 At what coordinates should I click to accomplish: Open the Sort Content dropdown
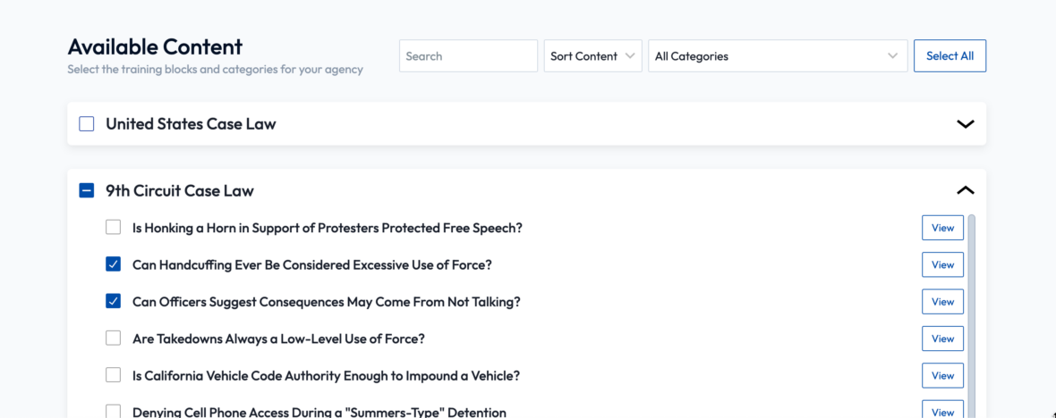click(x=592, y=56)
